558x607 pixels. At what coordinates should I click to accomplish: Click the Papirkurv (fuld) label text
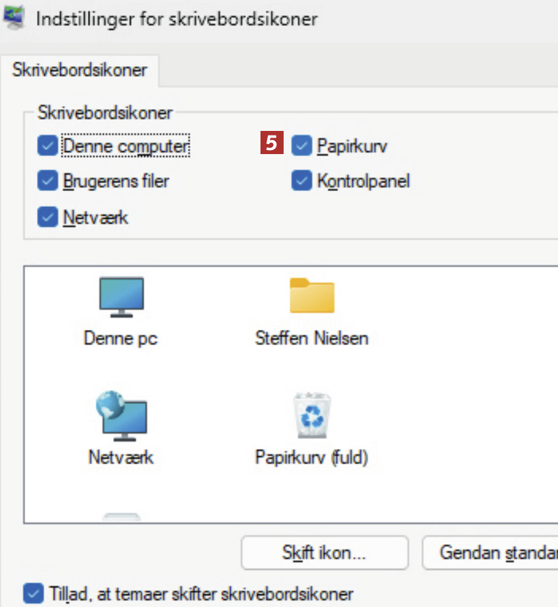[311, 458]
